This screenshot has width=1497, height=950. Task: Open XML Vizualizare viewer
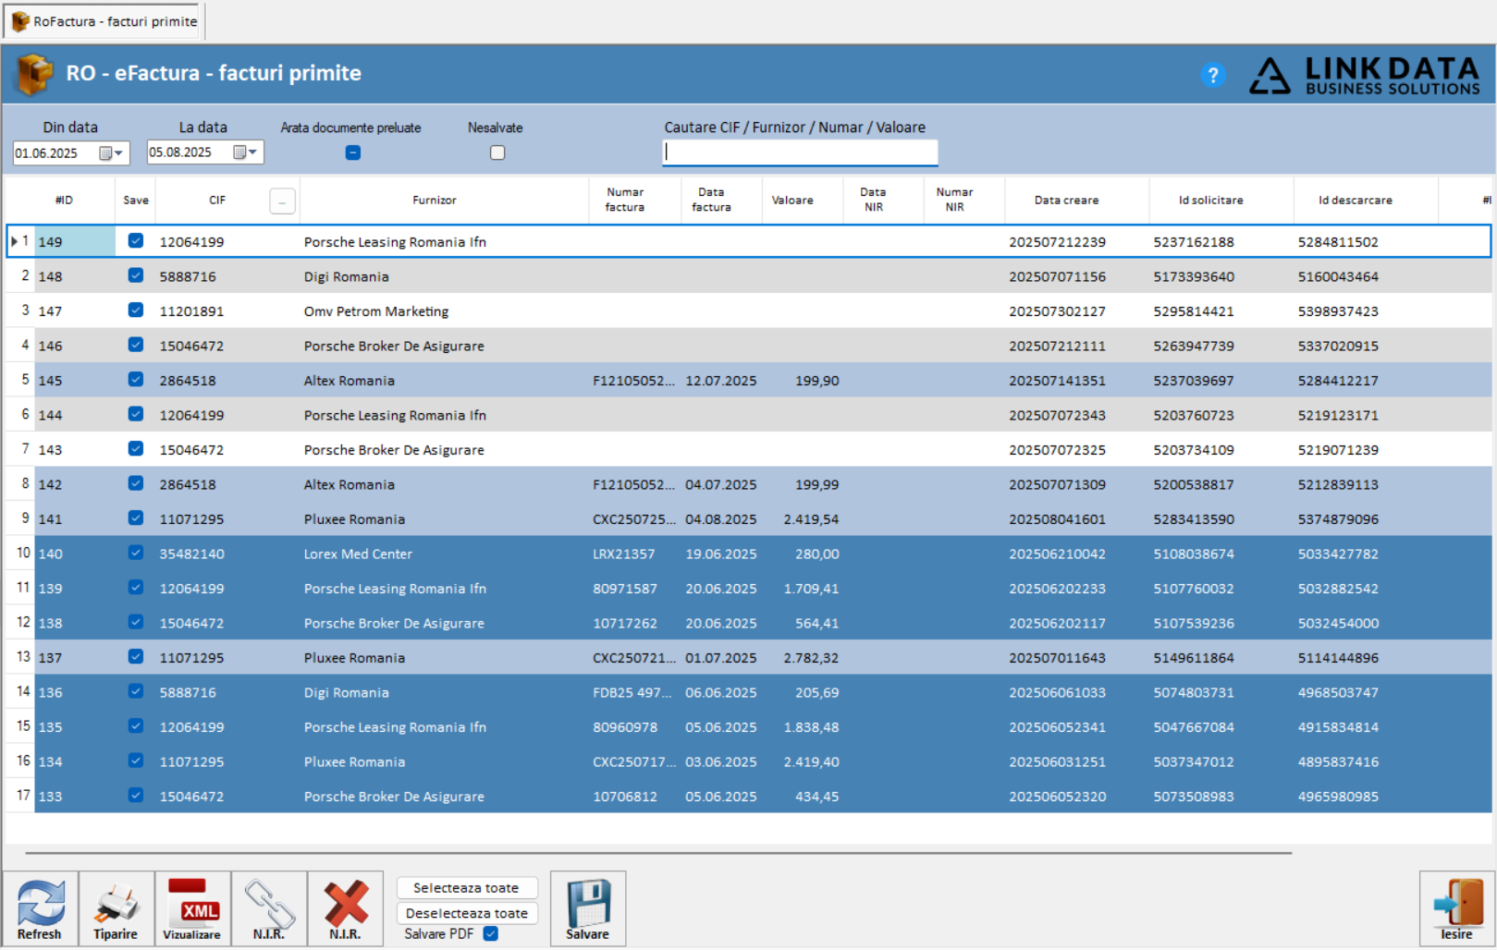coord(192,908)
